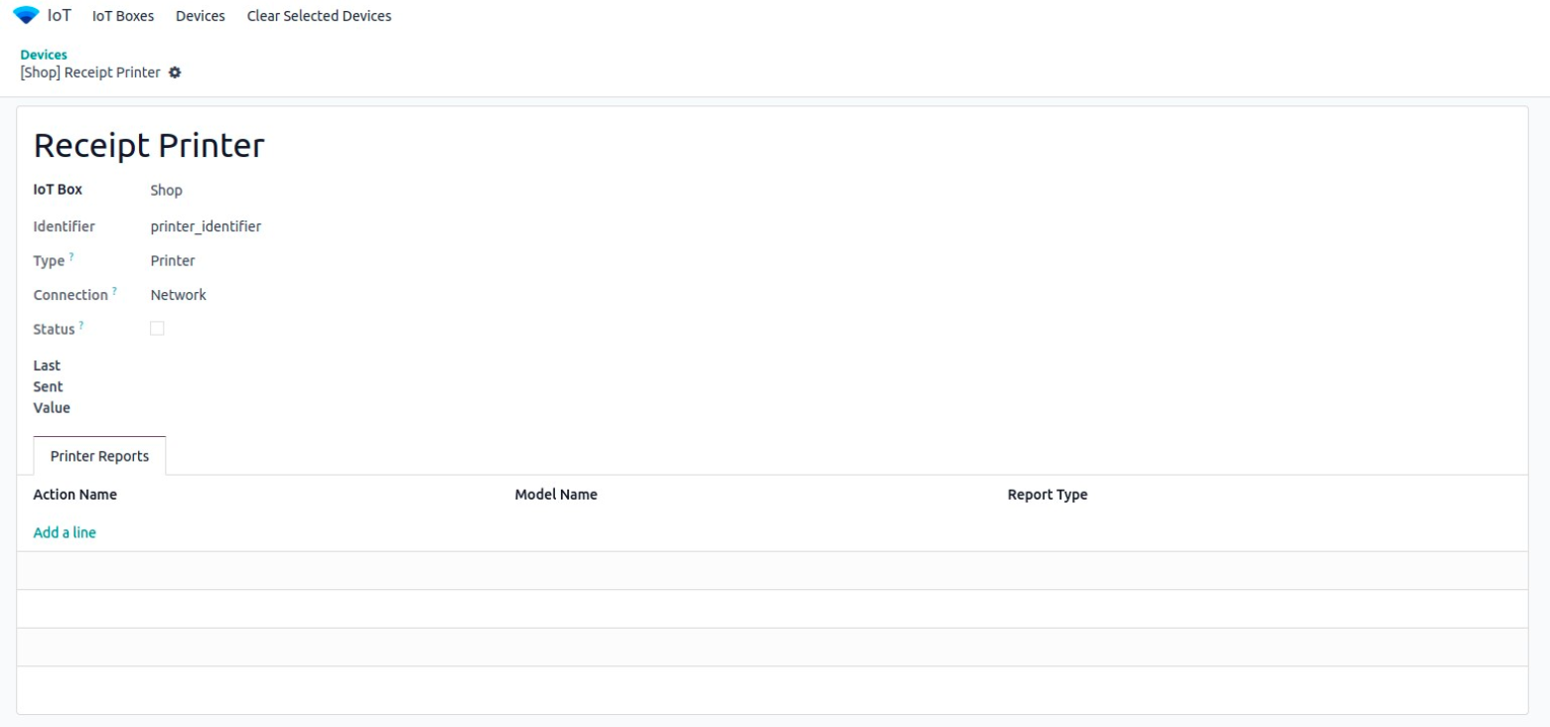Screen dimensions: 1550x727
Task: Choose Clear Selected Devices in the menu bar
Action: click(319, 16)
